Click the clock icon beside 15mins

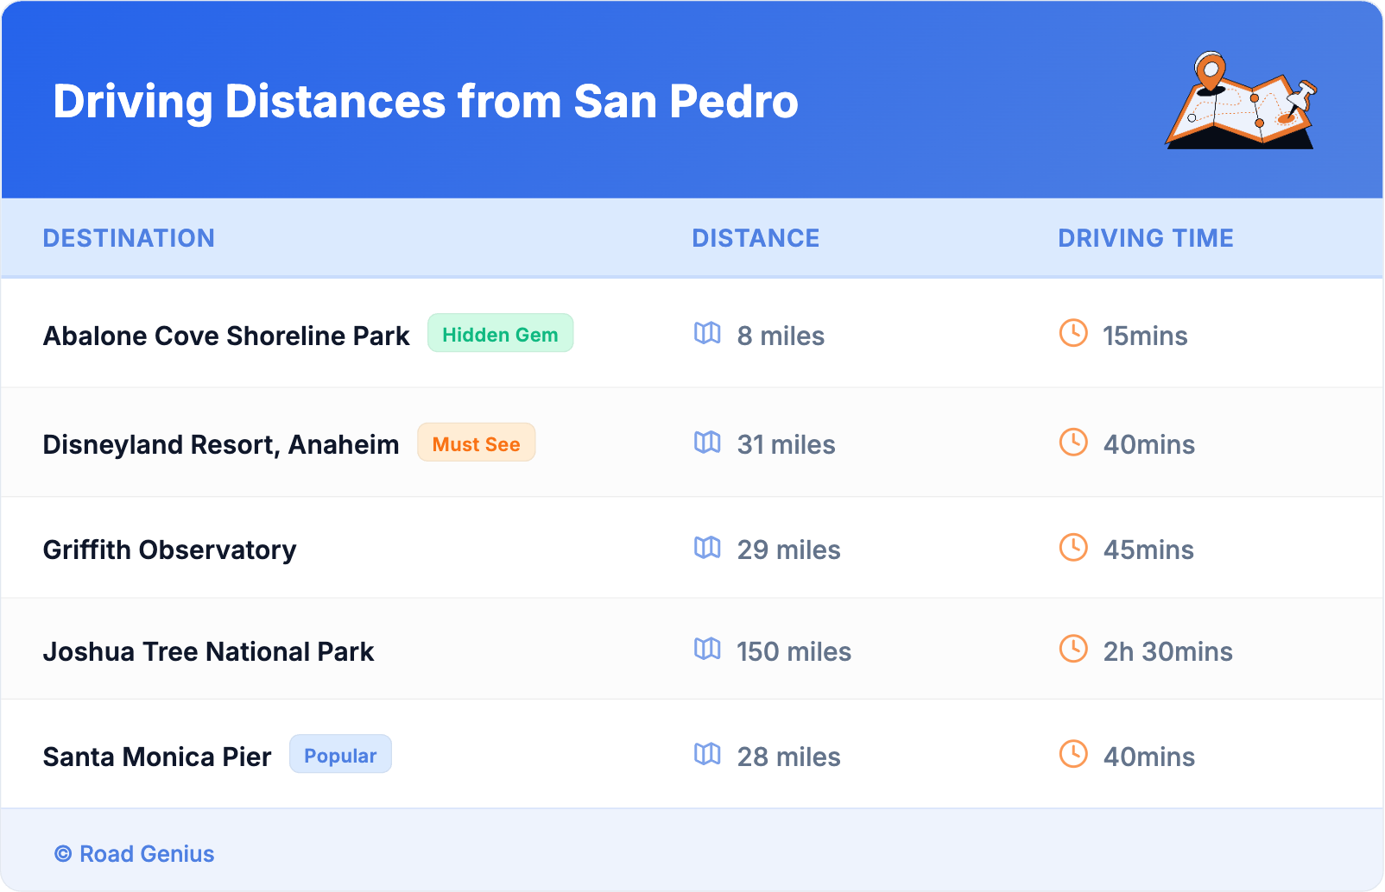[1073, 333]
